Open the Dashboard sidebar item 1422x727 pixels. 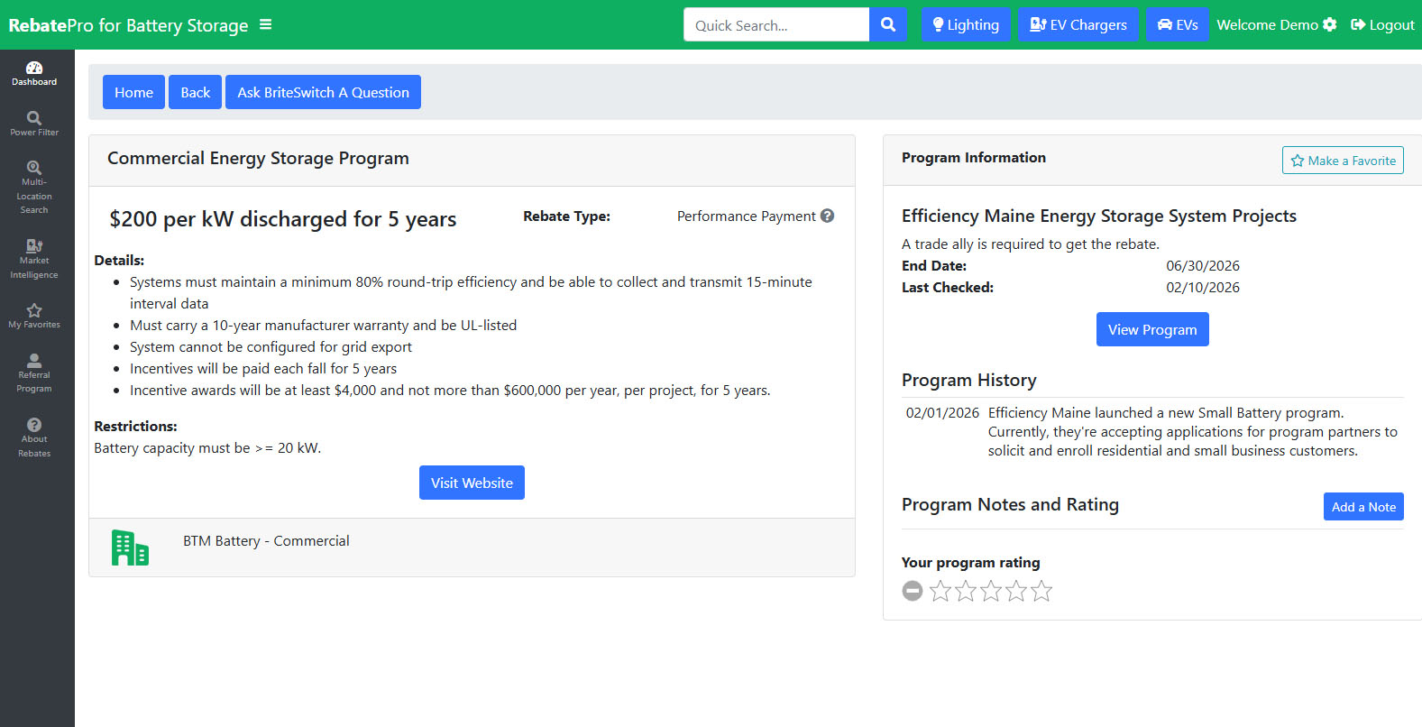point(34,74)
